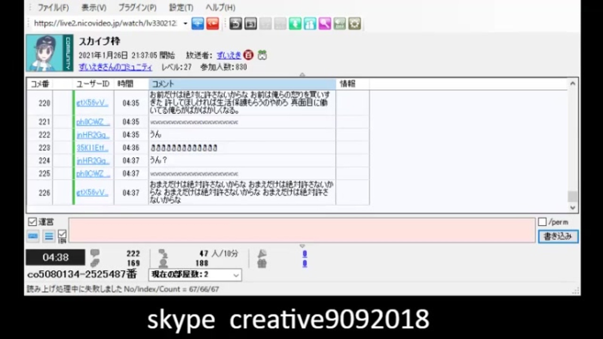The height and width of the screenshot is (339, 603).
Task: Click the コメント column header
Action: pos(242,84)
